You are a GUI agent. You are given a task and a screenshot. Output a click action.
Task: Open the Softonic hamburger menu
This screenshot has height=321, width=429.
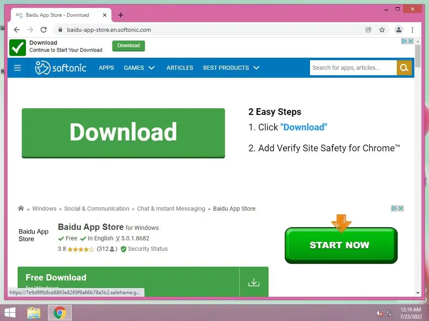(17, 68)
